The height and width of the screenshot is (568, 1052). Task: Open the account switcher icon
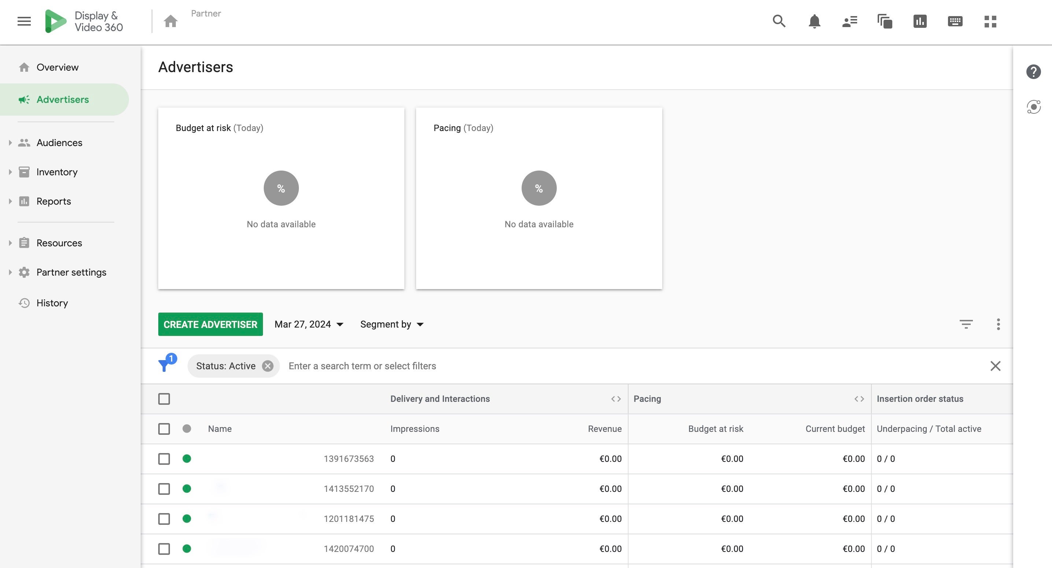click(x=849, y=21)
